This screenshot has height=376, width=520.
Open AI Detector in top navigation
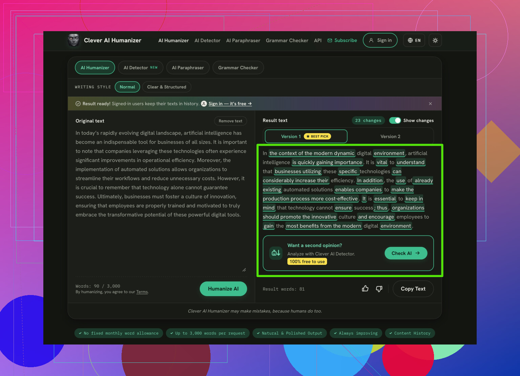[208, 40]
